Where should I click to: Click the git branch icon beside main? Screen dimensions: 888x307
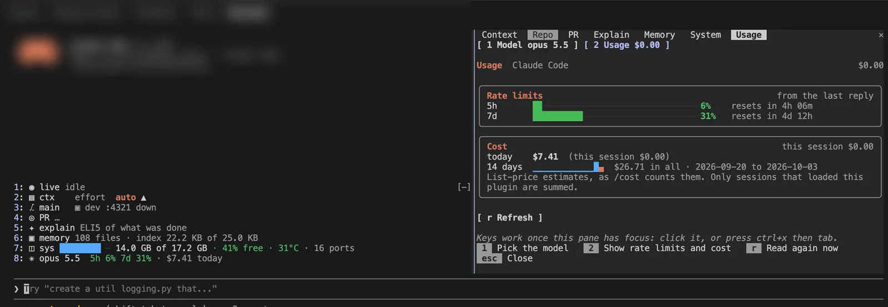pyautogui.click(x=32, y=208)
